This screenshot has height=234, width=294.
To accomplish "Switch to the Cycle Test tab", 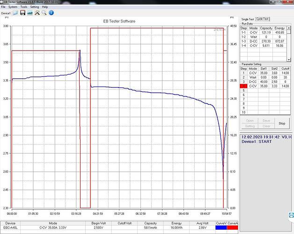I will click(262, 19).
